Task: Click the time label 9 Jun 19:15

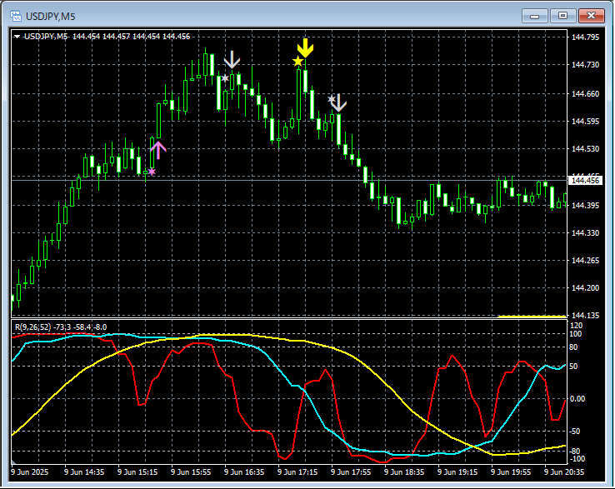Action: coord(457,472)
